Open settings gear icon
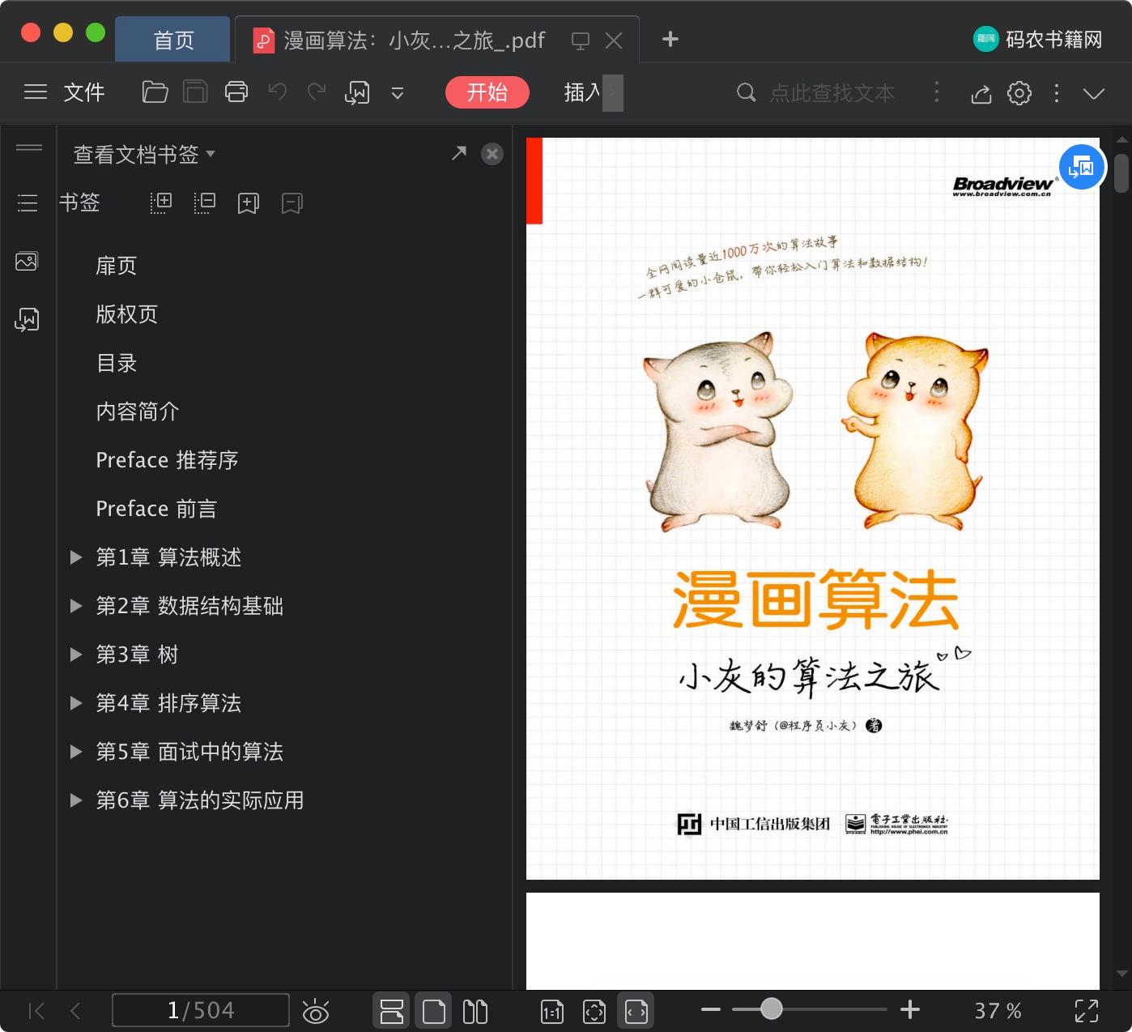 click(1019, 93)
